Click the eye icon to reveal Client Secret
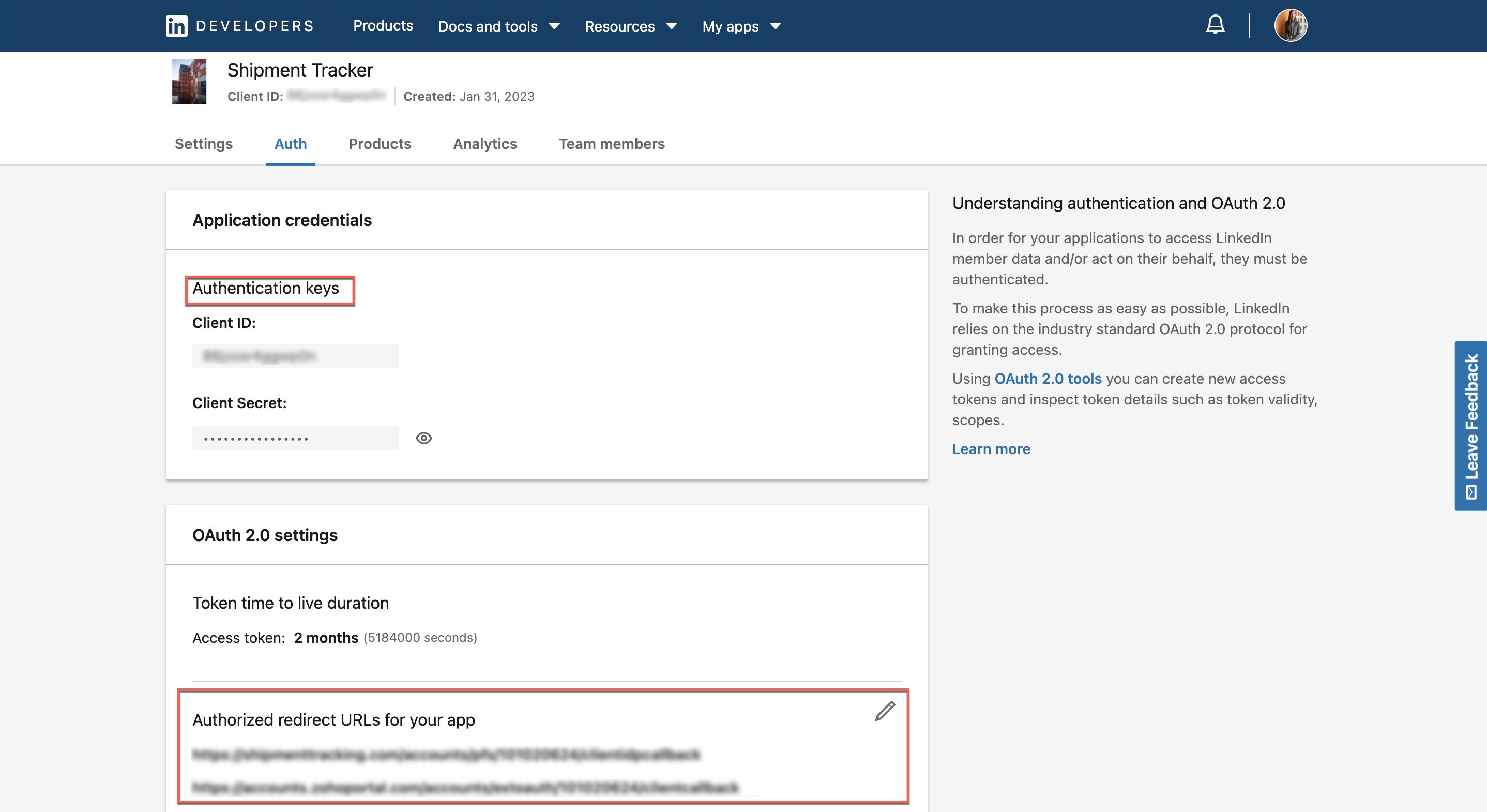 tap(424, 437)
